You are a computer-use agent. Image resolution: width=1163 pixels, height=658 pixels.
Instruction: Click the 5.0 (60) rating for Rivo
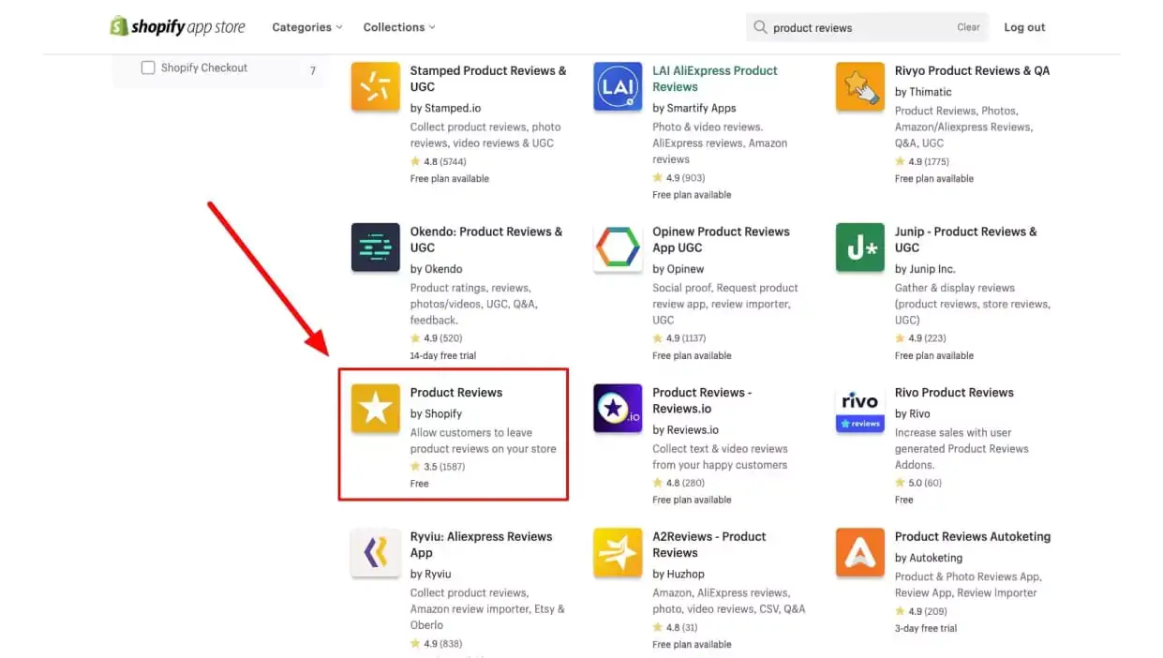tap(917, 483)
